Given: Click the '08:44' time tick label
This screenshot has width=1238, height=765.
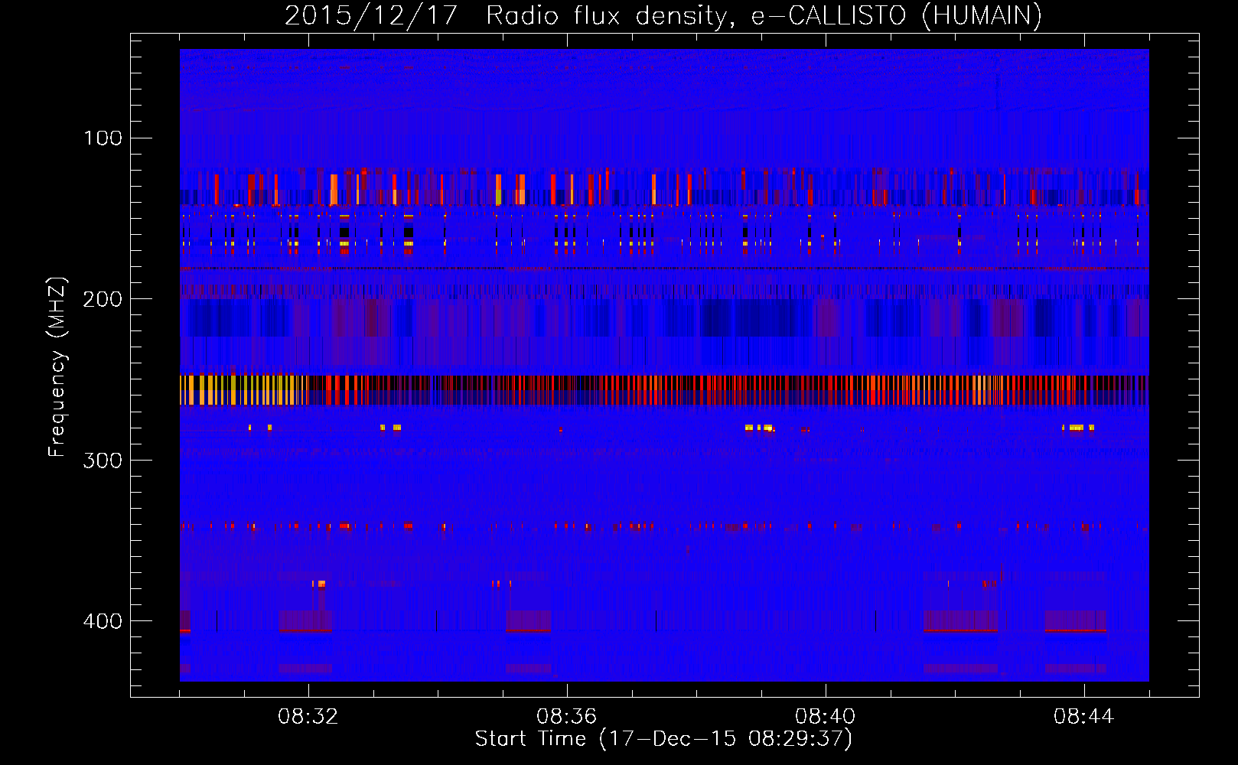Looking at the screenshot, I should (1083, 717).
